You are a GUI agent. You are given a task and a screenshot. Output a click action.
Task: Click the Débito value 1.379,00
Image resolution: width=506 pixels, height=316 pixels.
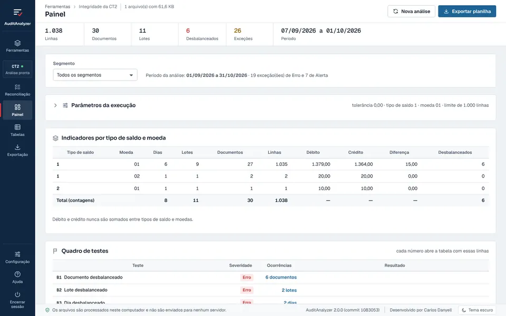tap(321, 164)
